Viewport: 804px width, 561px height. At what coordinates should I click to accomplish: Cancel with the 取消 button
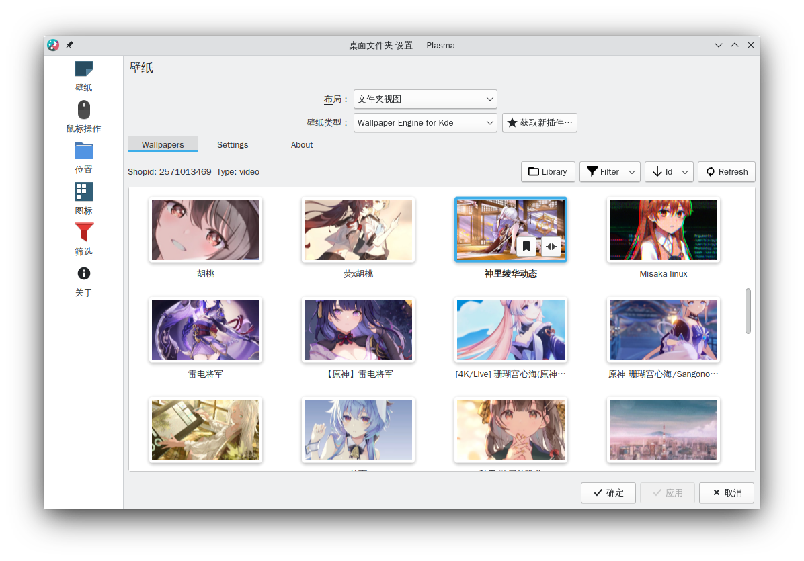[x=727, y=493]
